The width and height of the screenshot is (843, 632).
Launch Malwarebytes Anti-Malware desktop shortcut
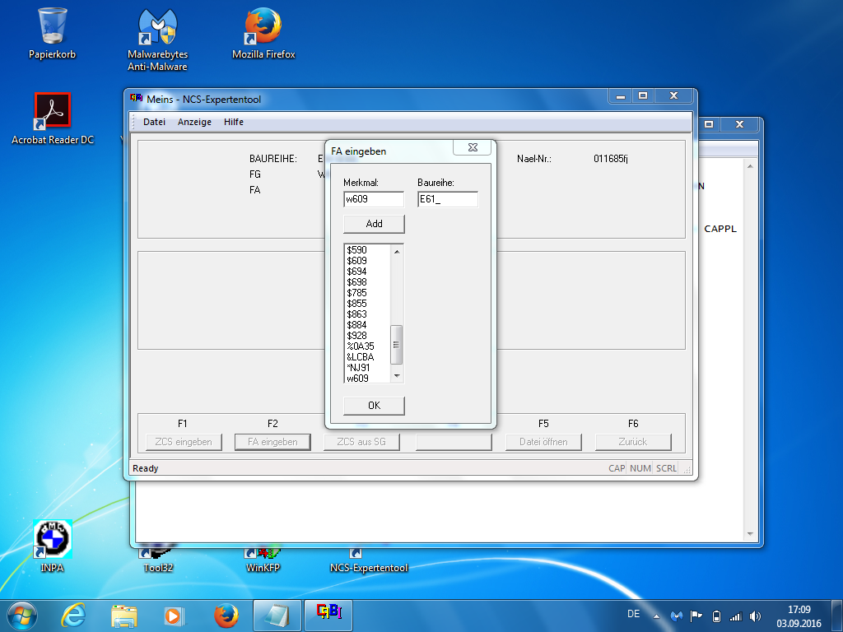157,39
